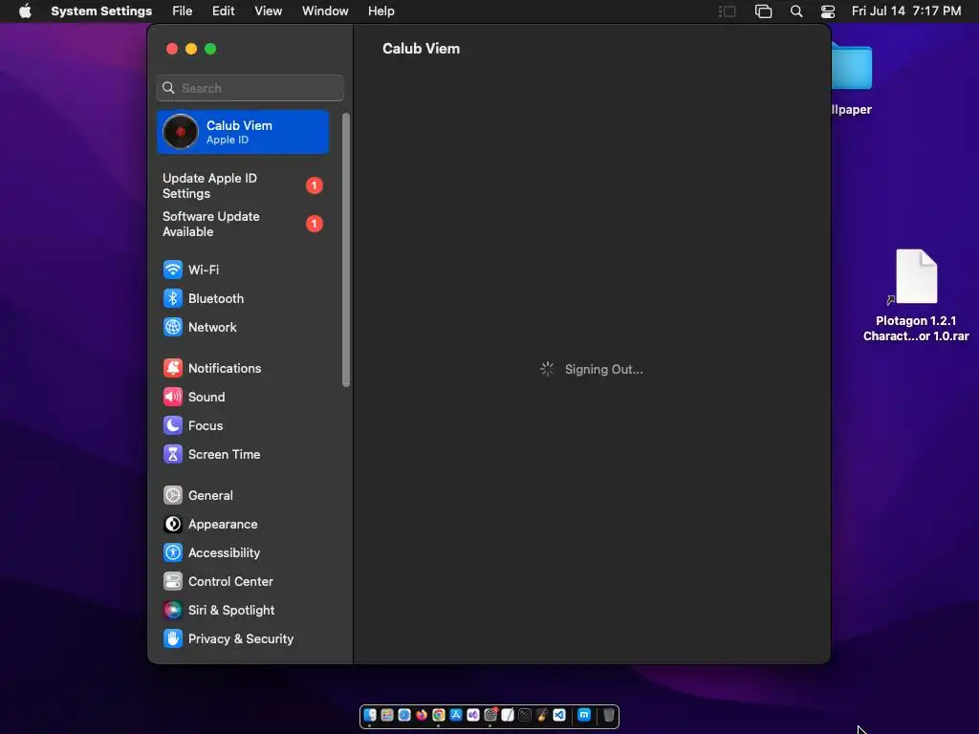Open App Store from the Dock
Viewport: 979px width, 734px height.
[x=456, y=715]
